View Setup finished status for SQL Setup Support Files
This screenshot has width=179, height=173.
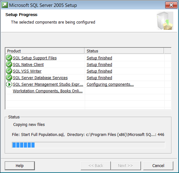point(99,58)
